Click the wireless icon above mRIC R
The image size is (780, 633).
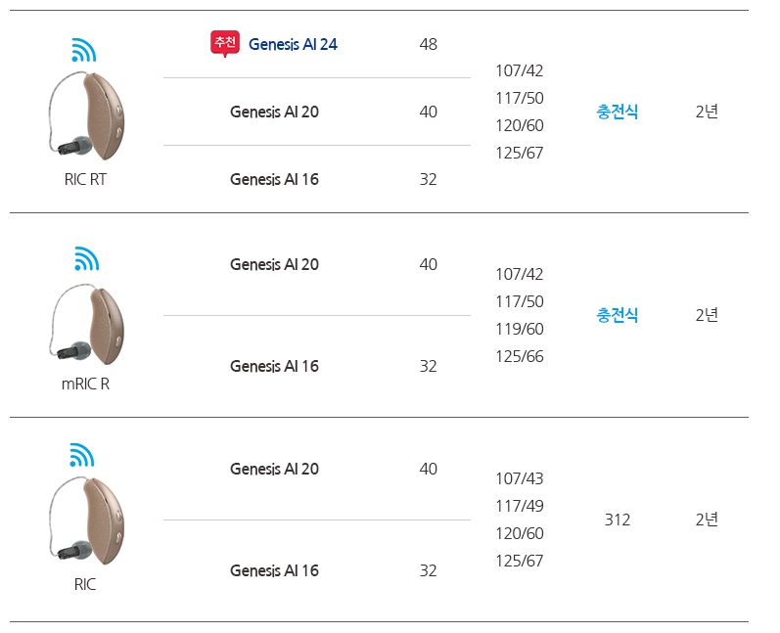coord(86,258)
